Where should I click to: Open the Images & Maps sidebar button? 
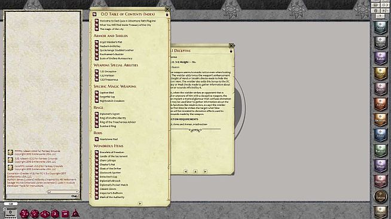[380, 42]
